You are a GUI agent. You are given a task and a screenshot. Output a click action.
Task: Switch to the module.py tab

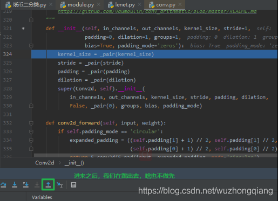[81, 5]
